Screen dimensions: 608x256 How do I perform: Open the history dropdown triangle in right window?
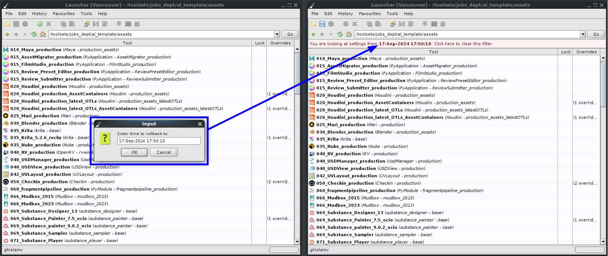331,35
